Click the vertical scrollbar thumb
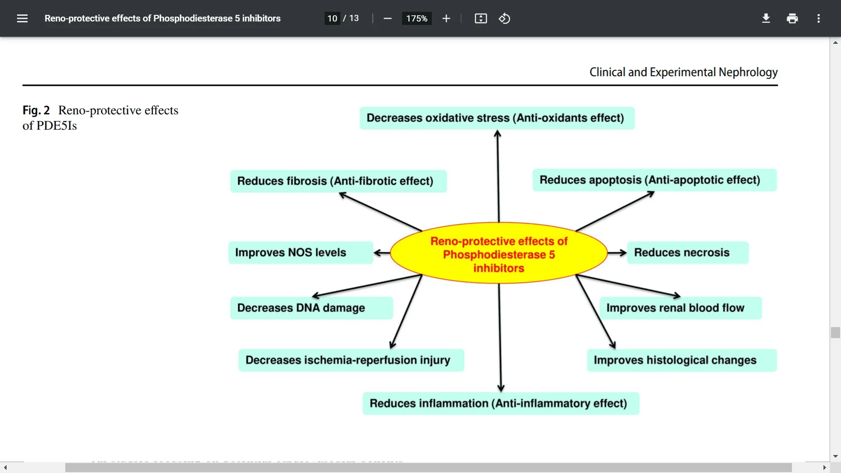 coord(835,332)
